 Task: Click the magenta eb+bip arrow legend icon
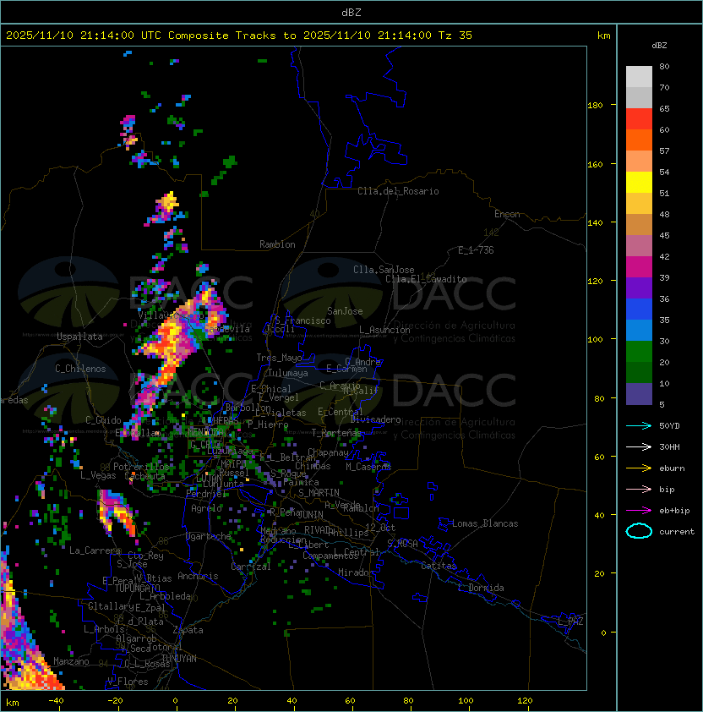pyautogui.click(x=639, y=511)
